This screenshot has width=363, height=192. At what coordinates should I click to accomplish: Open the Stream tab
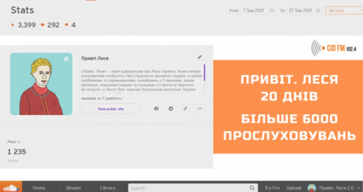click(73, 188)
